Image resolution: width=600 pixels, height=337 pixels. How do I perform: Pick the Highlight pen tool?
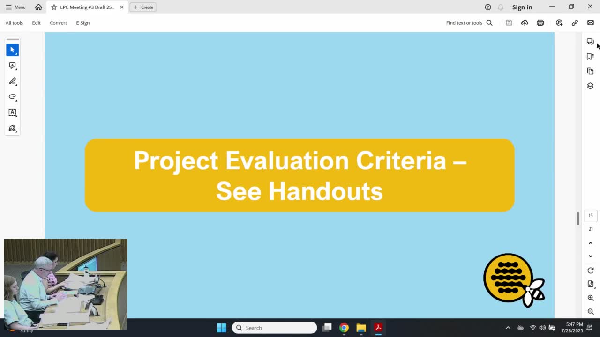(x=12, y=81)
